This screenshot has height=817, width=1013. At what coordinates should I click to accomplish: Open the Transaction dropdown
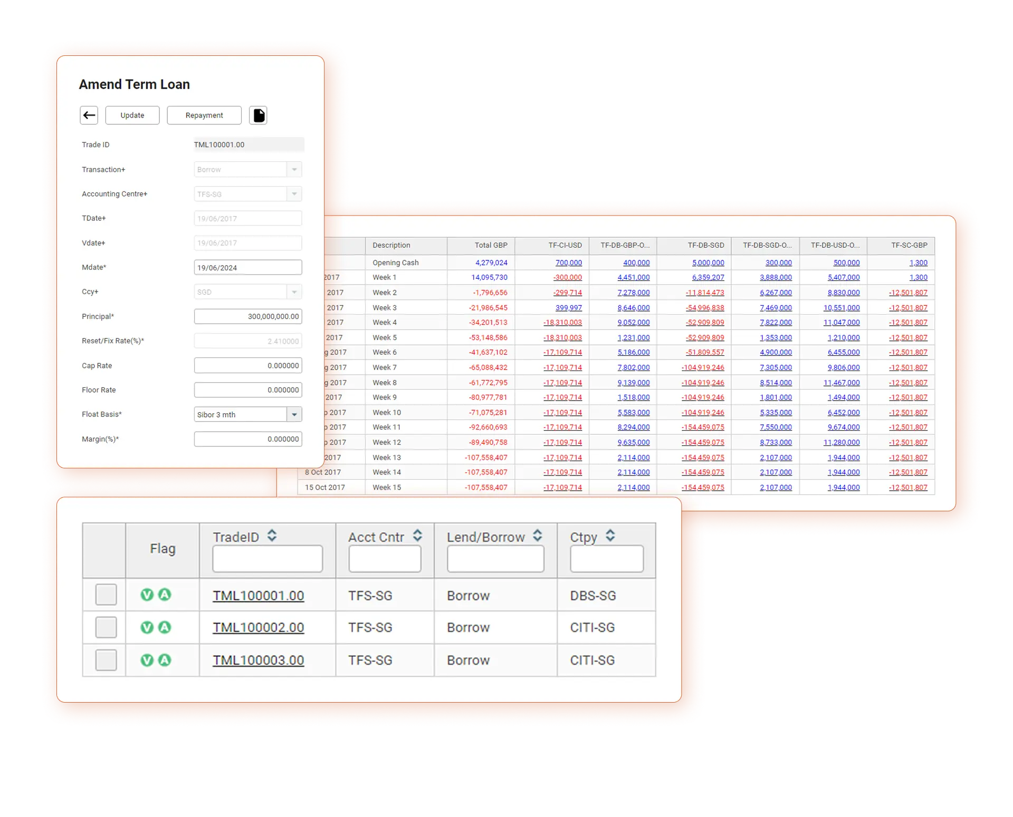tap(294, 169)
